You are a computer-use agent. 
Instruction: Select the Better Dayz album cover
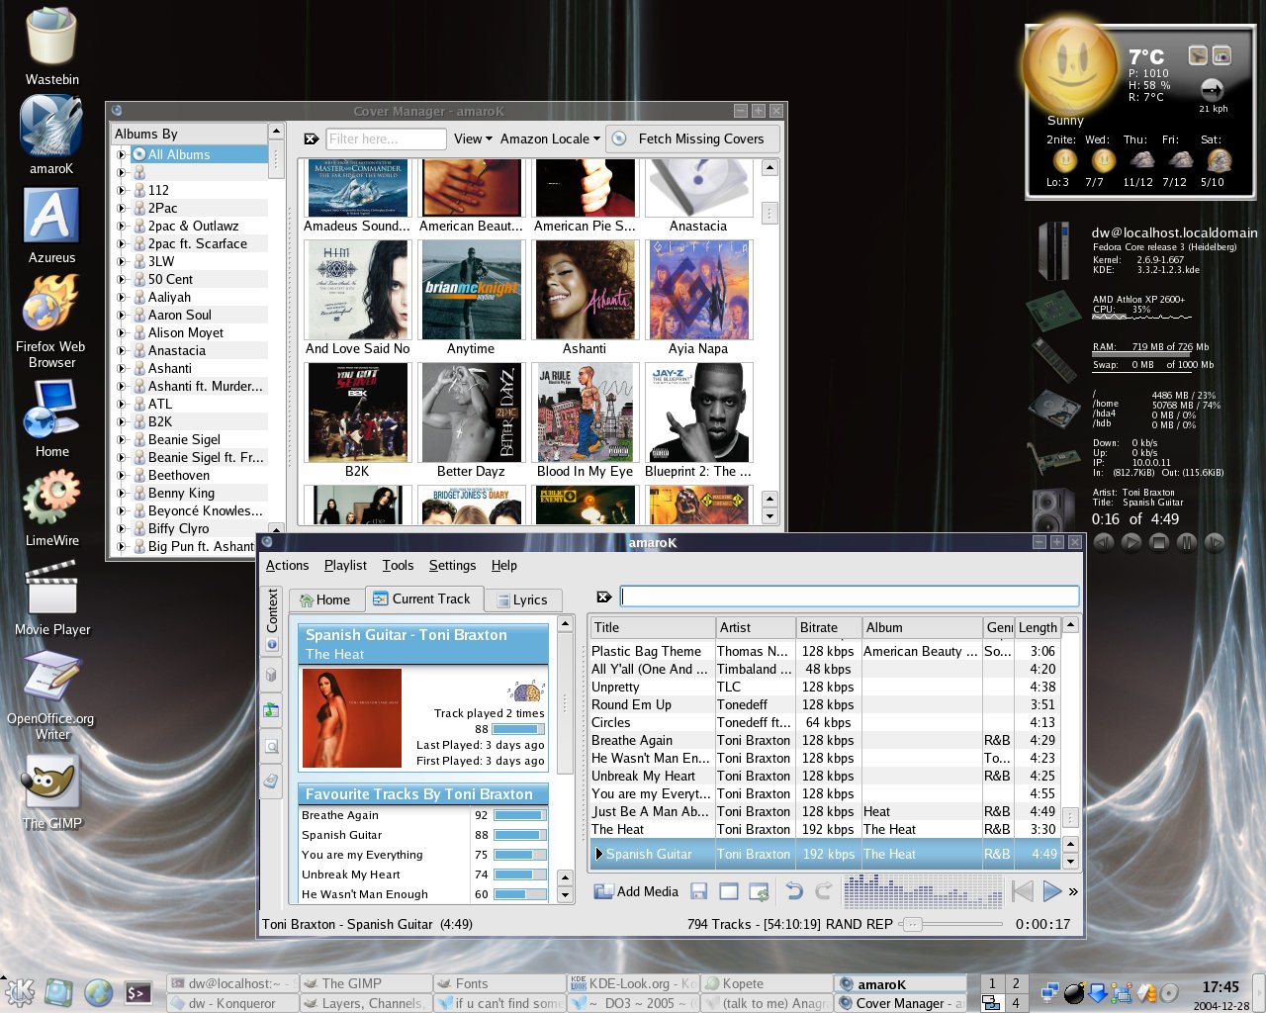coord(470,421)
